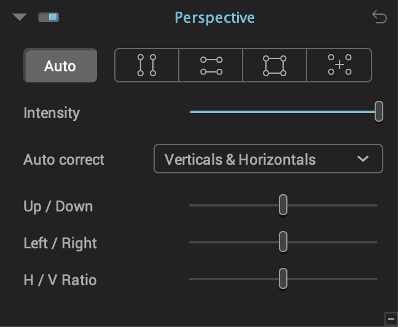This screenshot has height=327, width=398.
Task: Select the force rectangle tool
Action: [275, 65]
